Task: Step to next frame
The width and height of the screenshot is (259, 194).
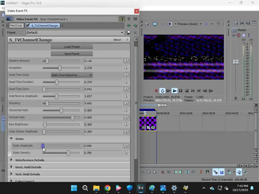Action: [x=211, y=91]
